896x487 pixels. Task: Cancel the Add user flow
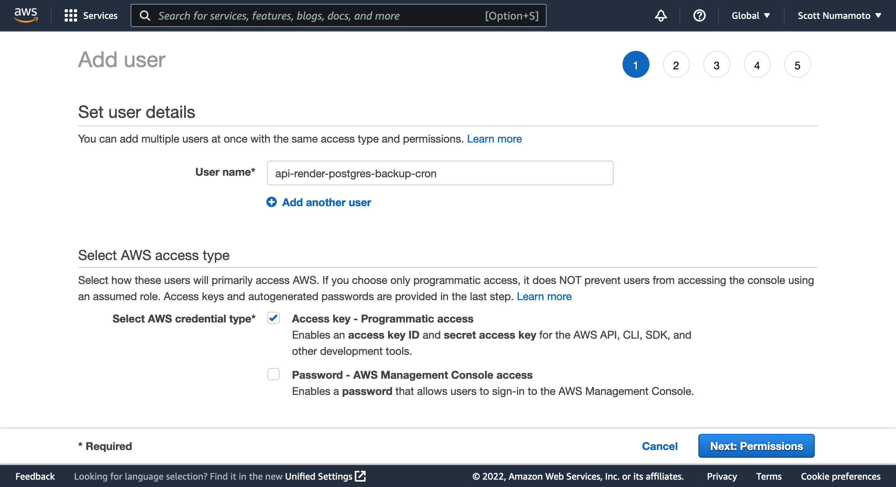[659, 445]
